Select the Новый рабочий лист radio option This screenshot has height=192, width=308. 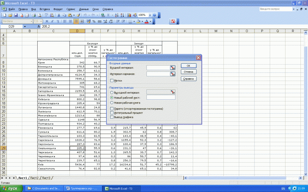coord(112,97)
